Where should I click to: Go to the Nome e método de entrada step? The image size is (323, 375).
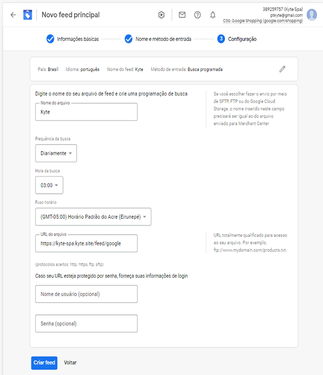[158, 39]
